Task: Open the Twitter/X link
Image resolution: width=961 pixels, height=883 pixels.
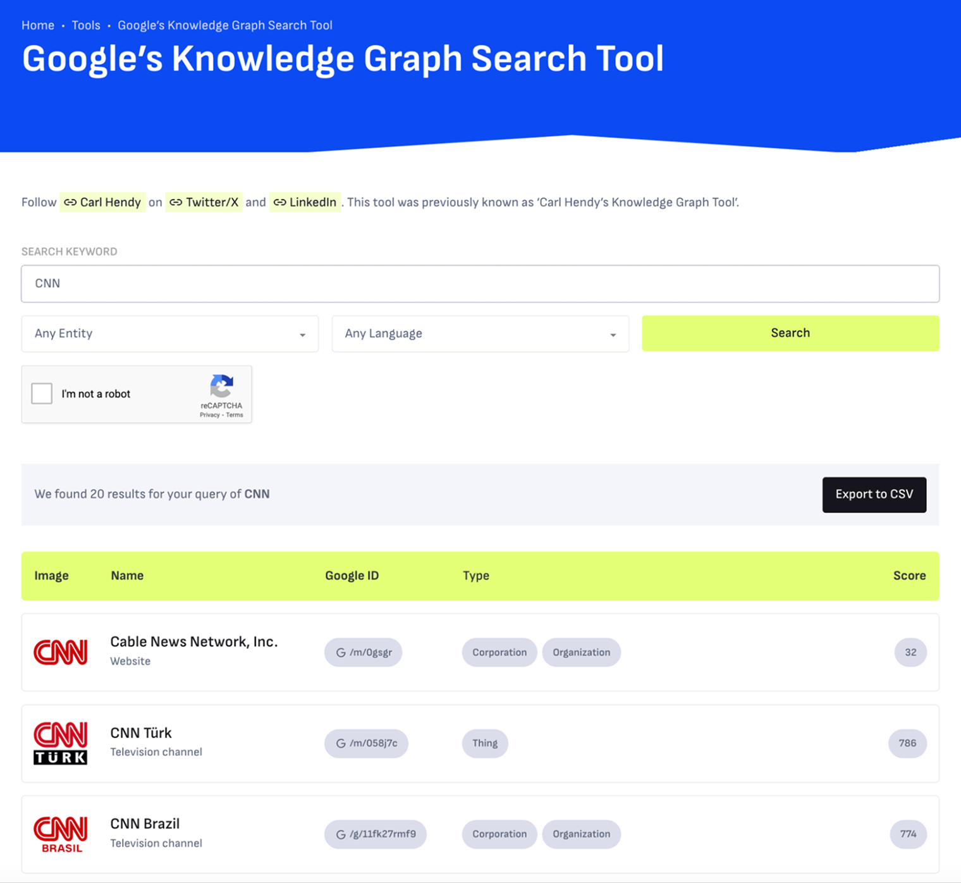Action: [x=204, y=202]
